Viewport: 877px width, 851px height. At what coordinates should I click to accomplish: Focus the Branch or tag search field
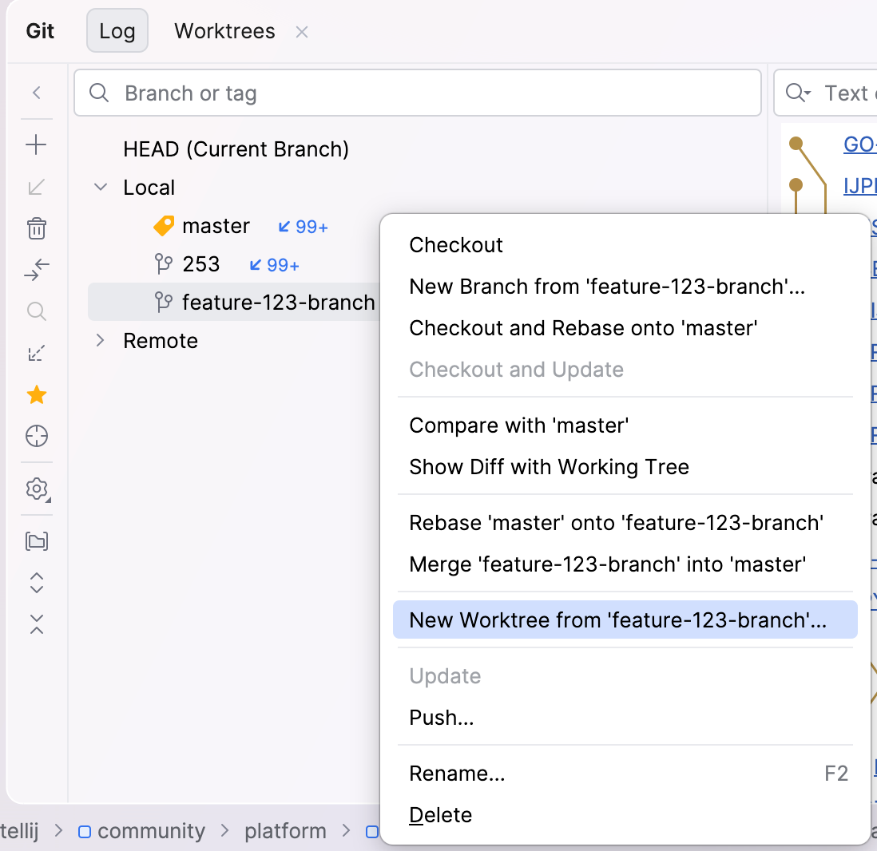[x=417, y=93]
